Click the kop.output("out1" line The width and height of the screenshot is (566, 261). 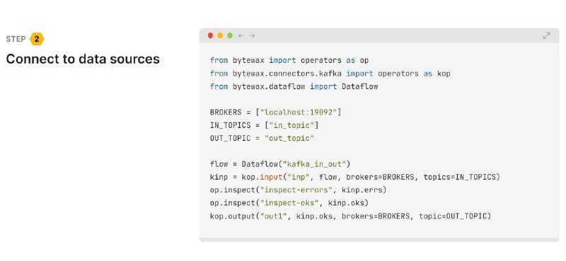coord(350,216)
